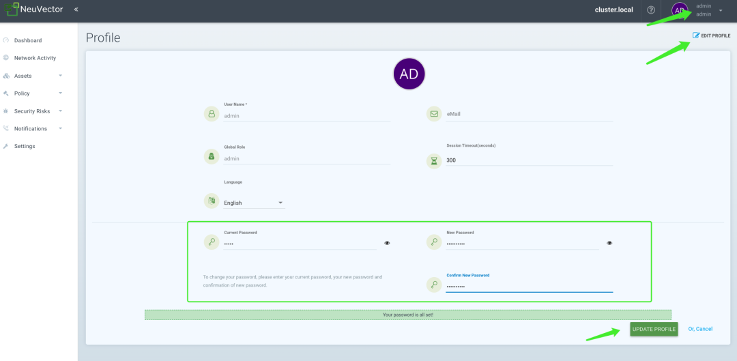Click the hourglass Session Timeout icon
The width and height of the screenshot is (737, 361).
[434, 161]
